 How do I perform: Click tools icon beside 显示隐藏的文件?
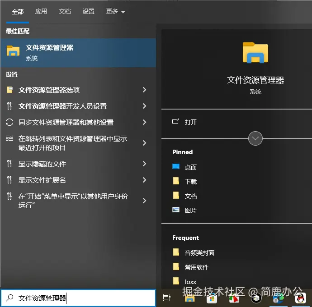[x=9, y=164]
